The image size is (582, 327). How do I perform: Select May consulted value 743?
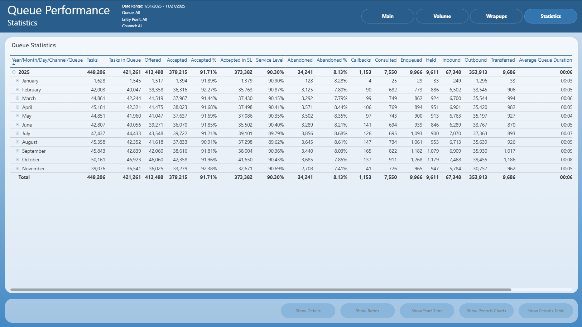click(393, 116)
